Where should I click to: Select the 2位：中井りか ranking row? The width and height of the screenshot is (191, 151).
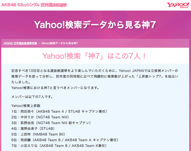(40, 117)
